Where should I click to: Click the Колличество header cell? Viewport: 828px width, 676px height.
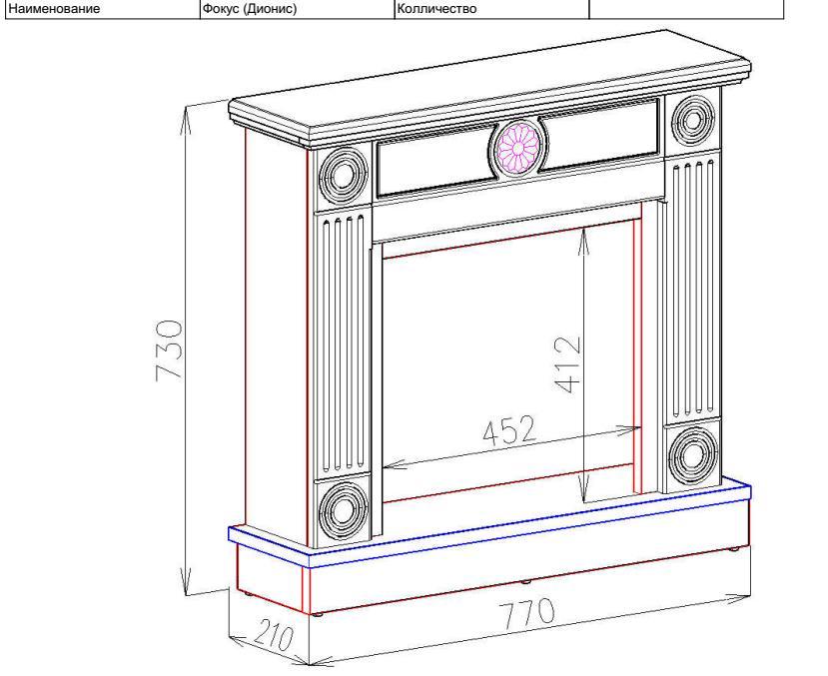tap(491, 9)
